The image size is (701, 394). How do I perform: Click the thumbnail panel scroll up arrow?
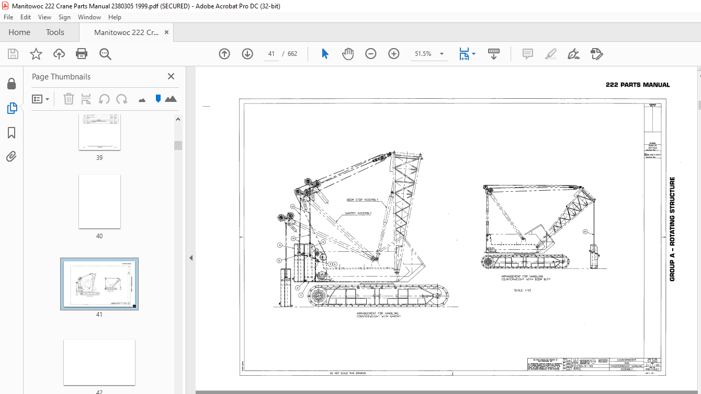pos(178,119)
